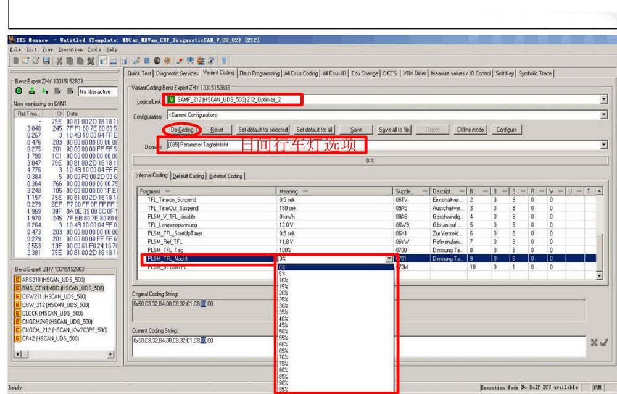
Task: Click the No filter active field
Action: pyautogui.click(x=97, y=92)
